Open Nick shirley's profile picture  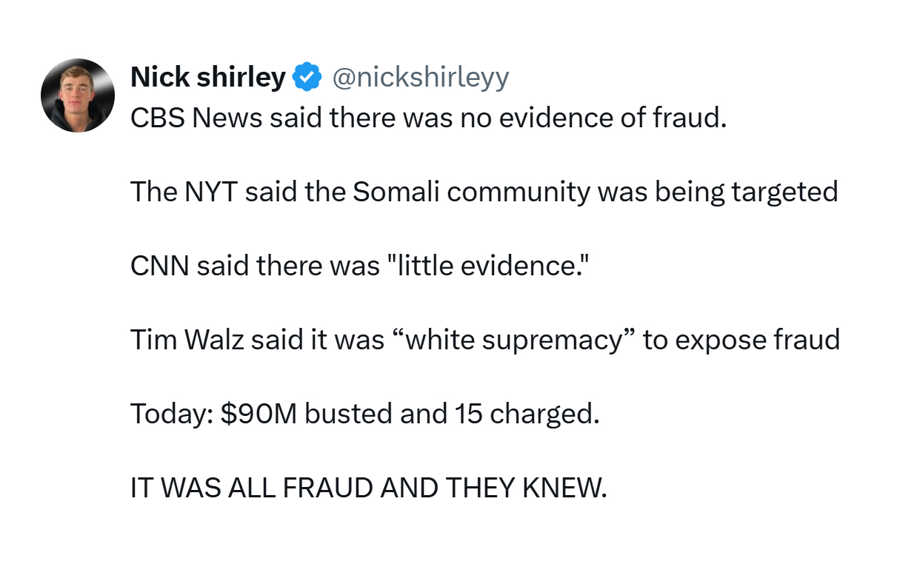click(78, 95)
